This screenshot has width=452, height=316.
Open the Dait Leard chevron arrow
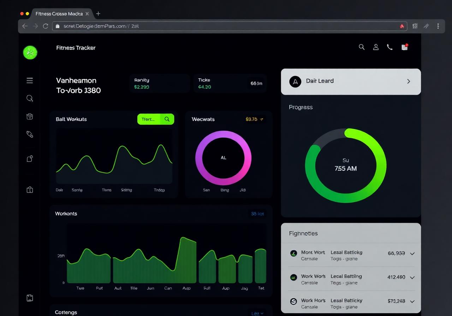click(409, 81)
